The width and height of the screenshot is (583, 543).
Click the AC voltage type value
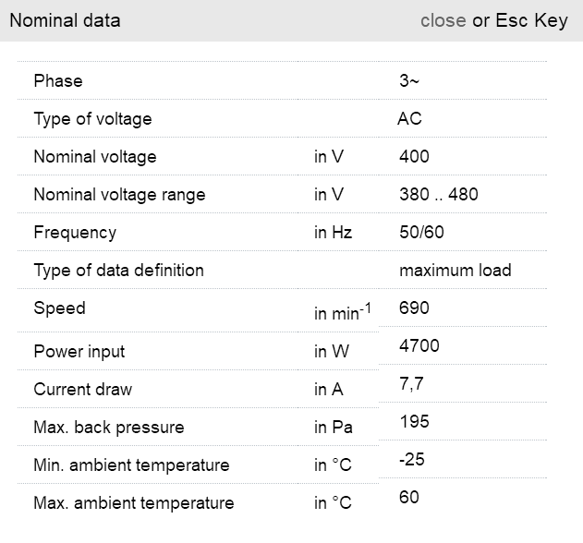pyautogui.click(x=409, y=119)
